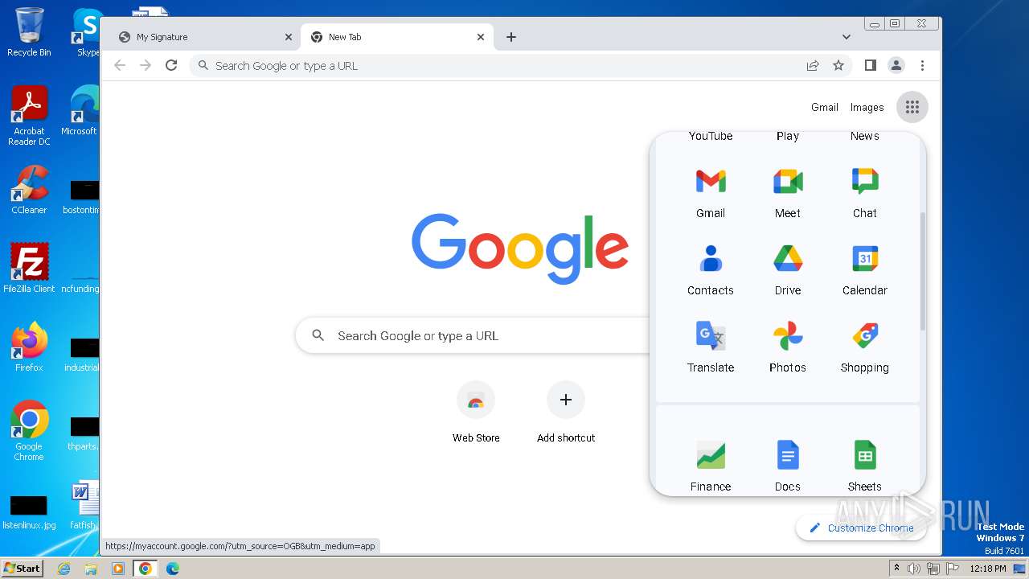Open Translate from the apps grid
This screenshot has width=1029, height=579.
tap(711, 347)
